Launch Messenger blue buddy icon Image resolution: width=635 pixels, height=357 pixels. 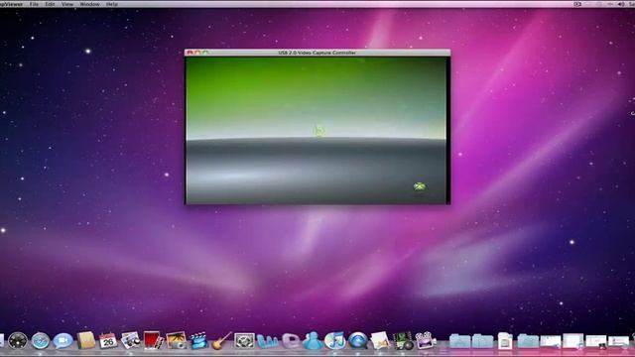pos(314,341)
